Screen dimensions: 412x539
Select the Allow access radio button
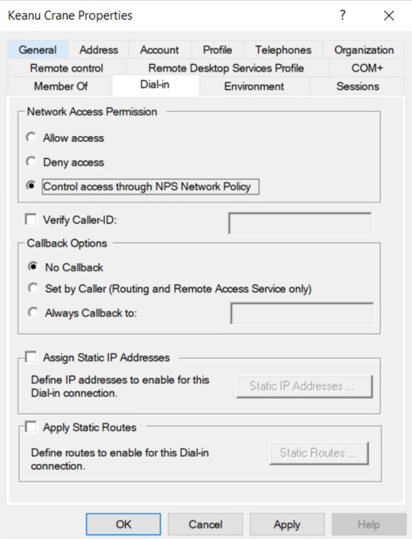click(x=31, y=138)
